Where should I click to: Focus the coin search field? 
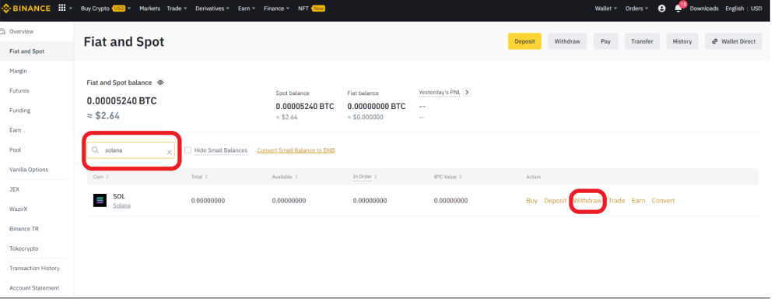[x=131, y=150]
